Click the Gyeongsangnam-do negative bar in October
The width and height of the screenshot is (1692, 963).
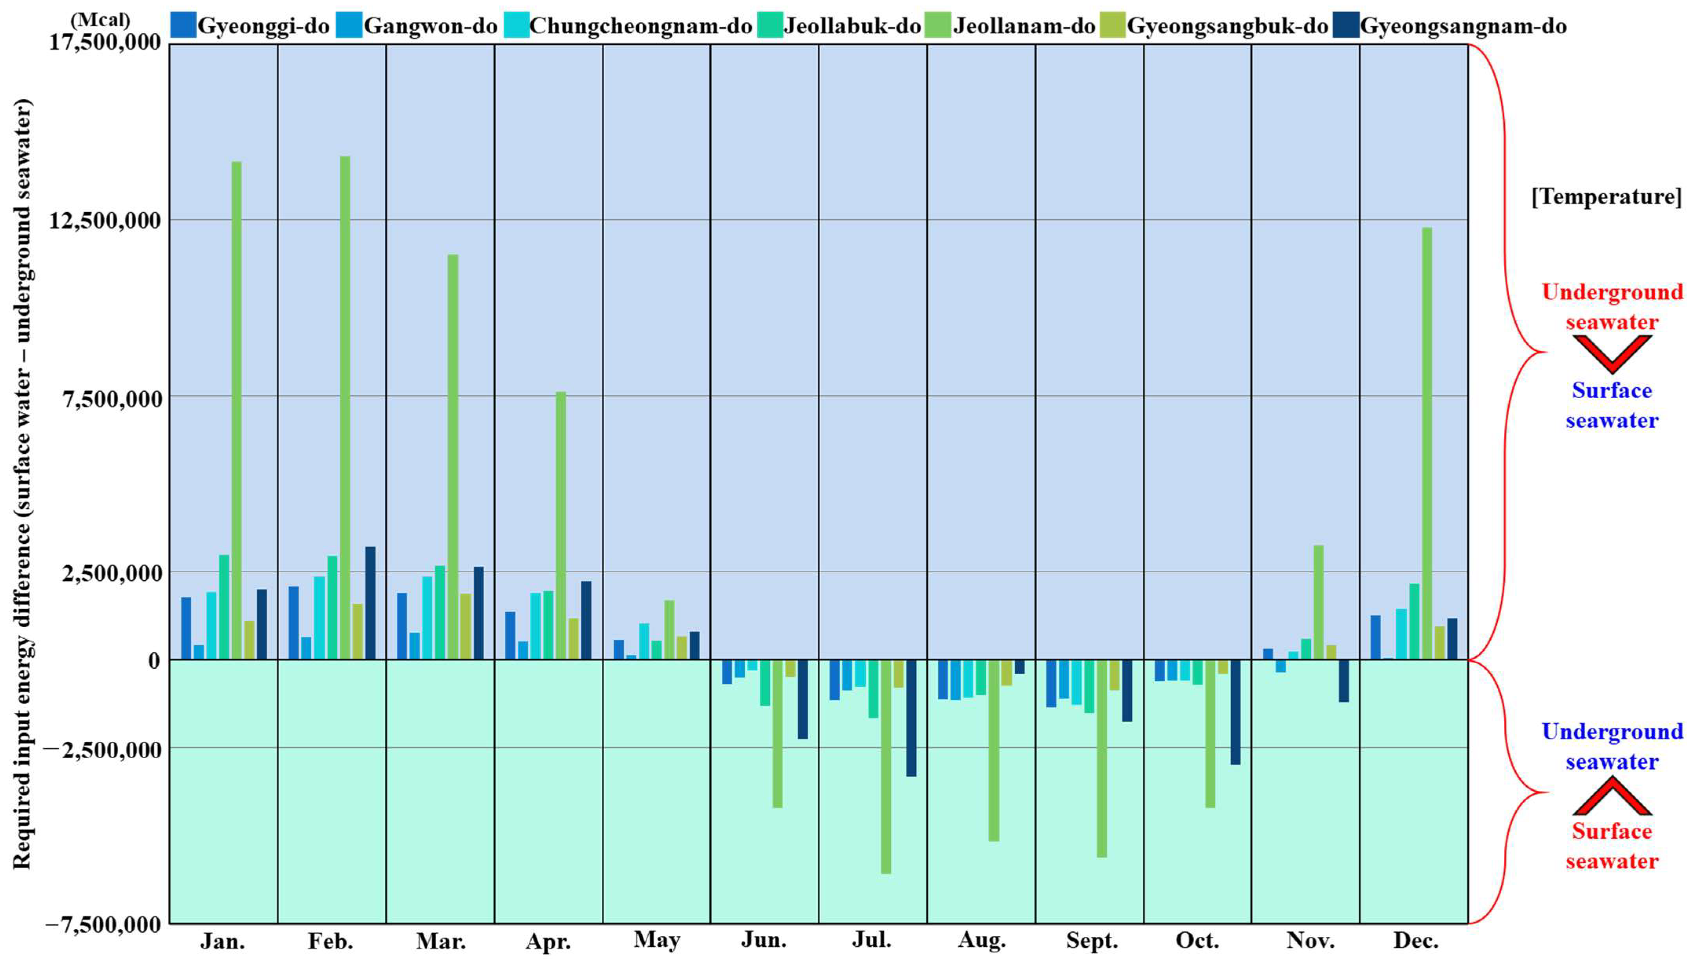click(x=1235, y=712)
